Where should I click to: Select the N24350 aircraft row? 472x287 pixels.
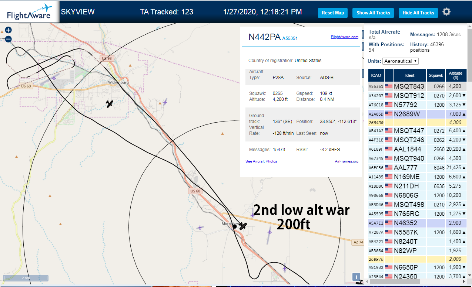pos(417,276)
